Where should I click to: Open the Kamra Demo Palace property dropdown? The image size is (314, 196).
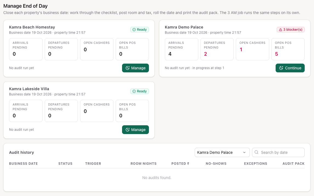[222, 153]
